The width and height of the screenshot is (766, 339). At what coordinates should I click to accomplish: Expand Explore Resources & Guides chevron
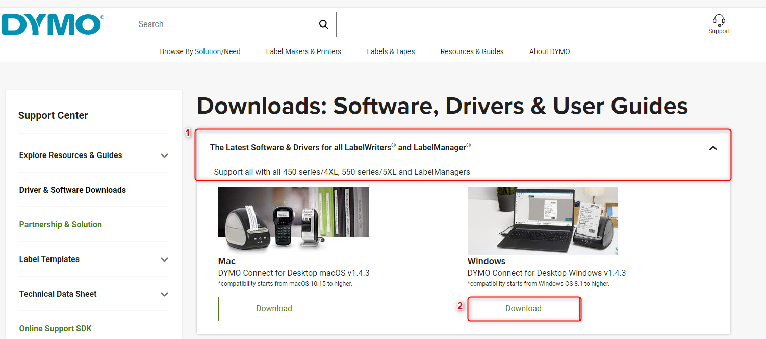tap(164, 155)
